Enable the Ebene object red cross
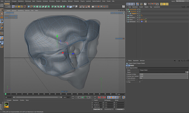Image resolution: width=189 pixels, height=113 pixels. (x=140, y=19)
